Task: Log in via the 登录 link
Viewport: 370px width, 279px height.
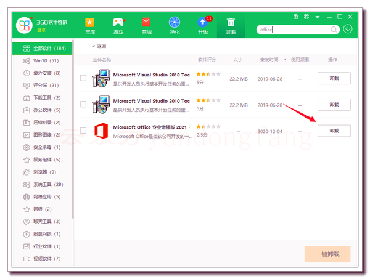Action: (41, 30)
